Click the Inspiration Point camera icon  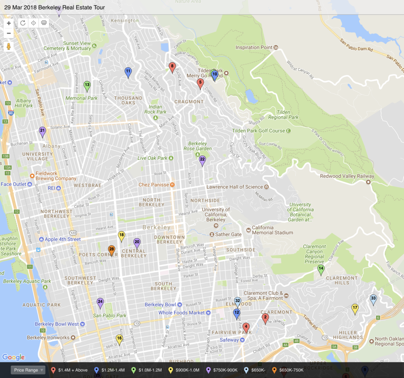click(x=276, y=47)
